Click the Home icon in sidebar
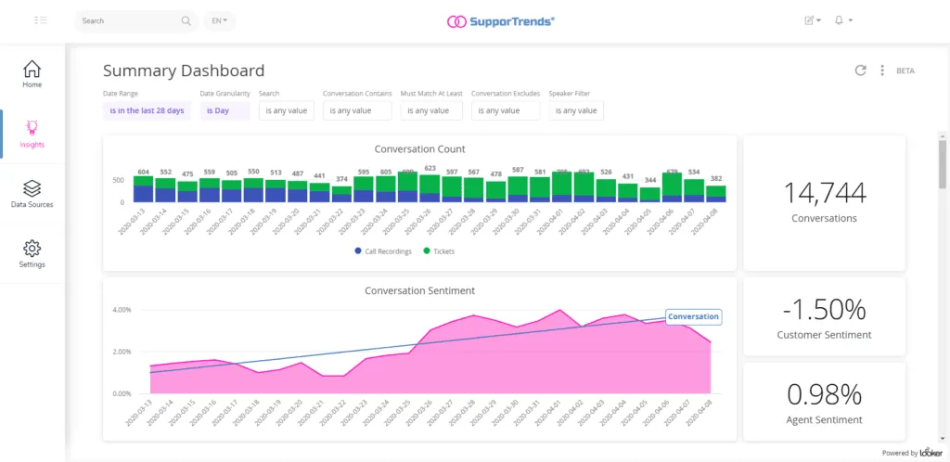The width and height of the screenshot is (950, 462). pos(32,71)
